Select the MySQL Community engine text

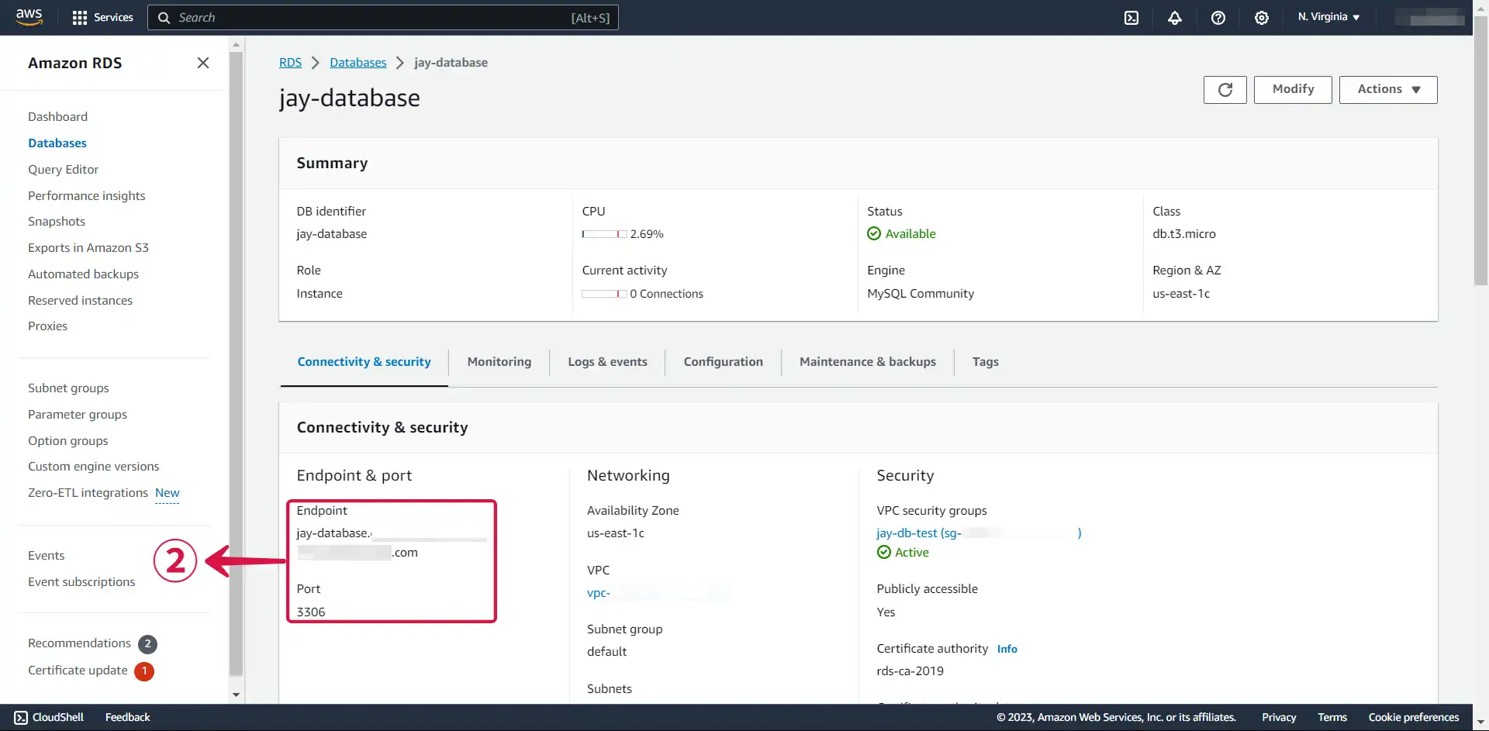tap(921, 294)
